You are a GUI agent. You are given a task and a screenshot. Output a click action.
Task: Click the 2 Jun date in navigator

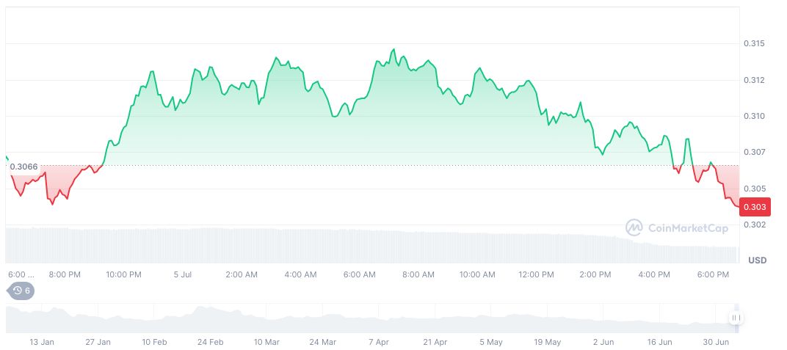(603, 342)
